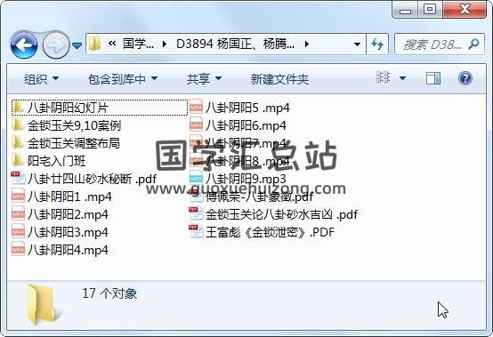Click 新建文件夹 button
493x337 pixels.
click(279, 79)
